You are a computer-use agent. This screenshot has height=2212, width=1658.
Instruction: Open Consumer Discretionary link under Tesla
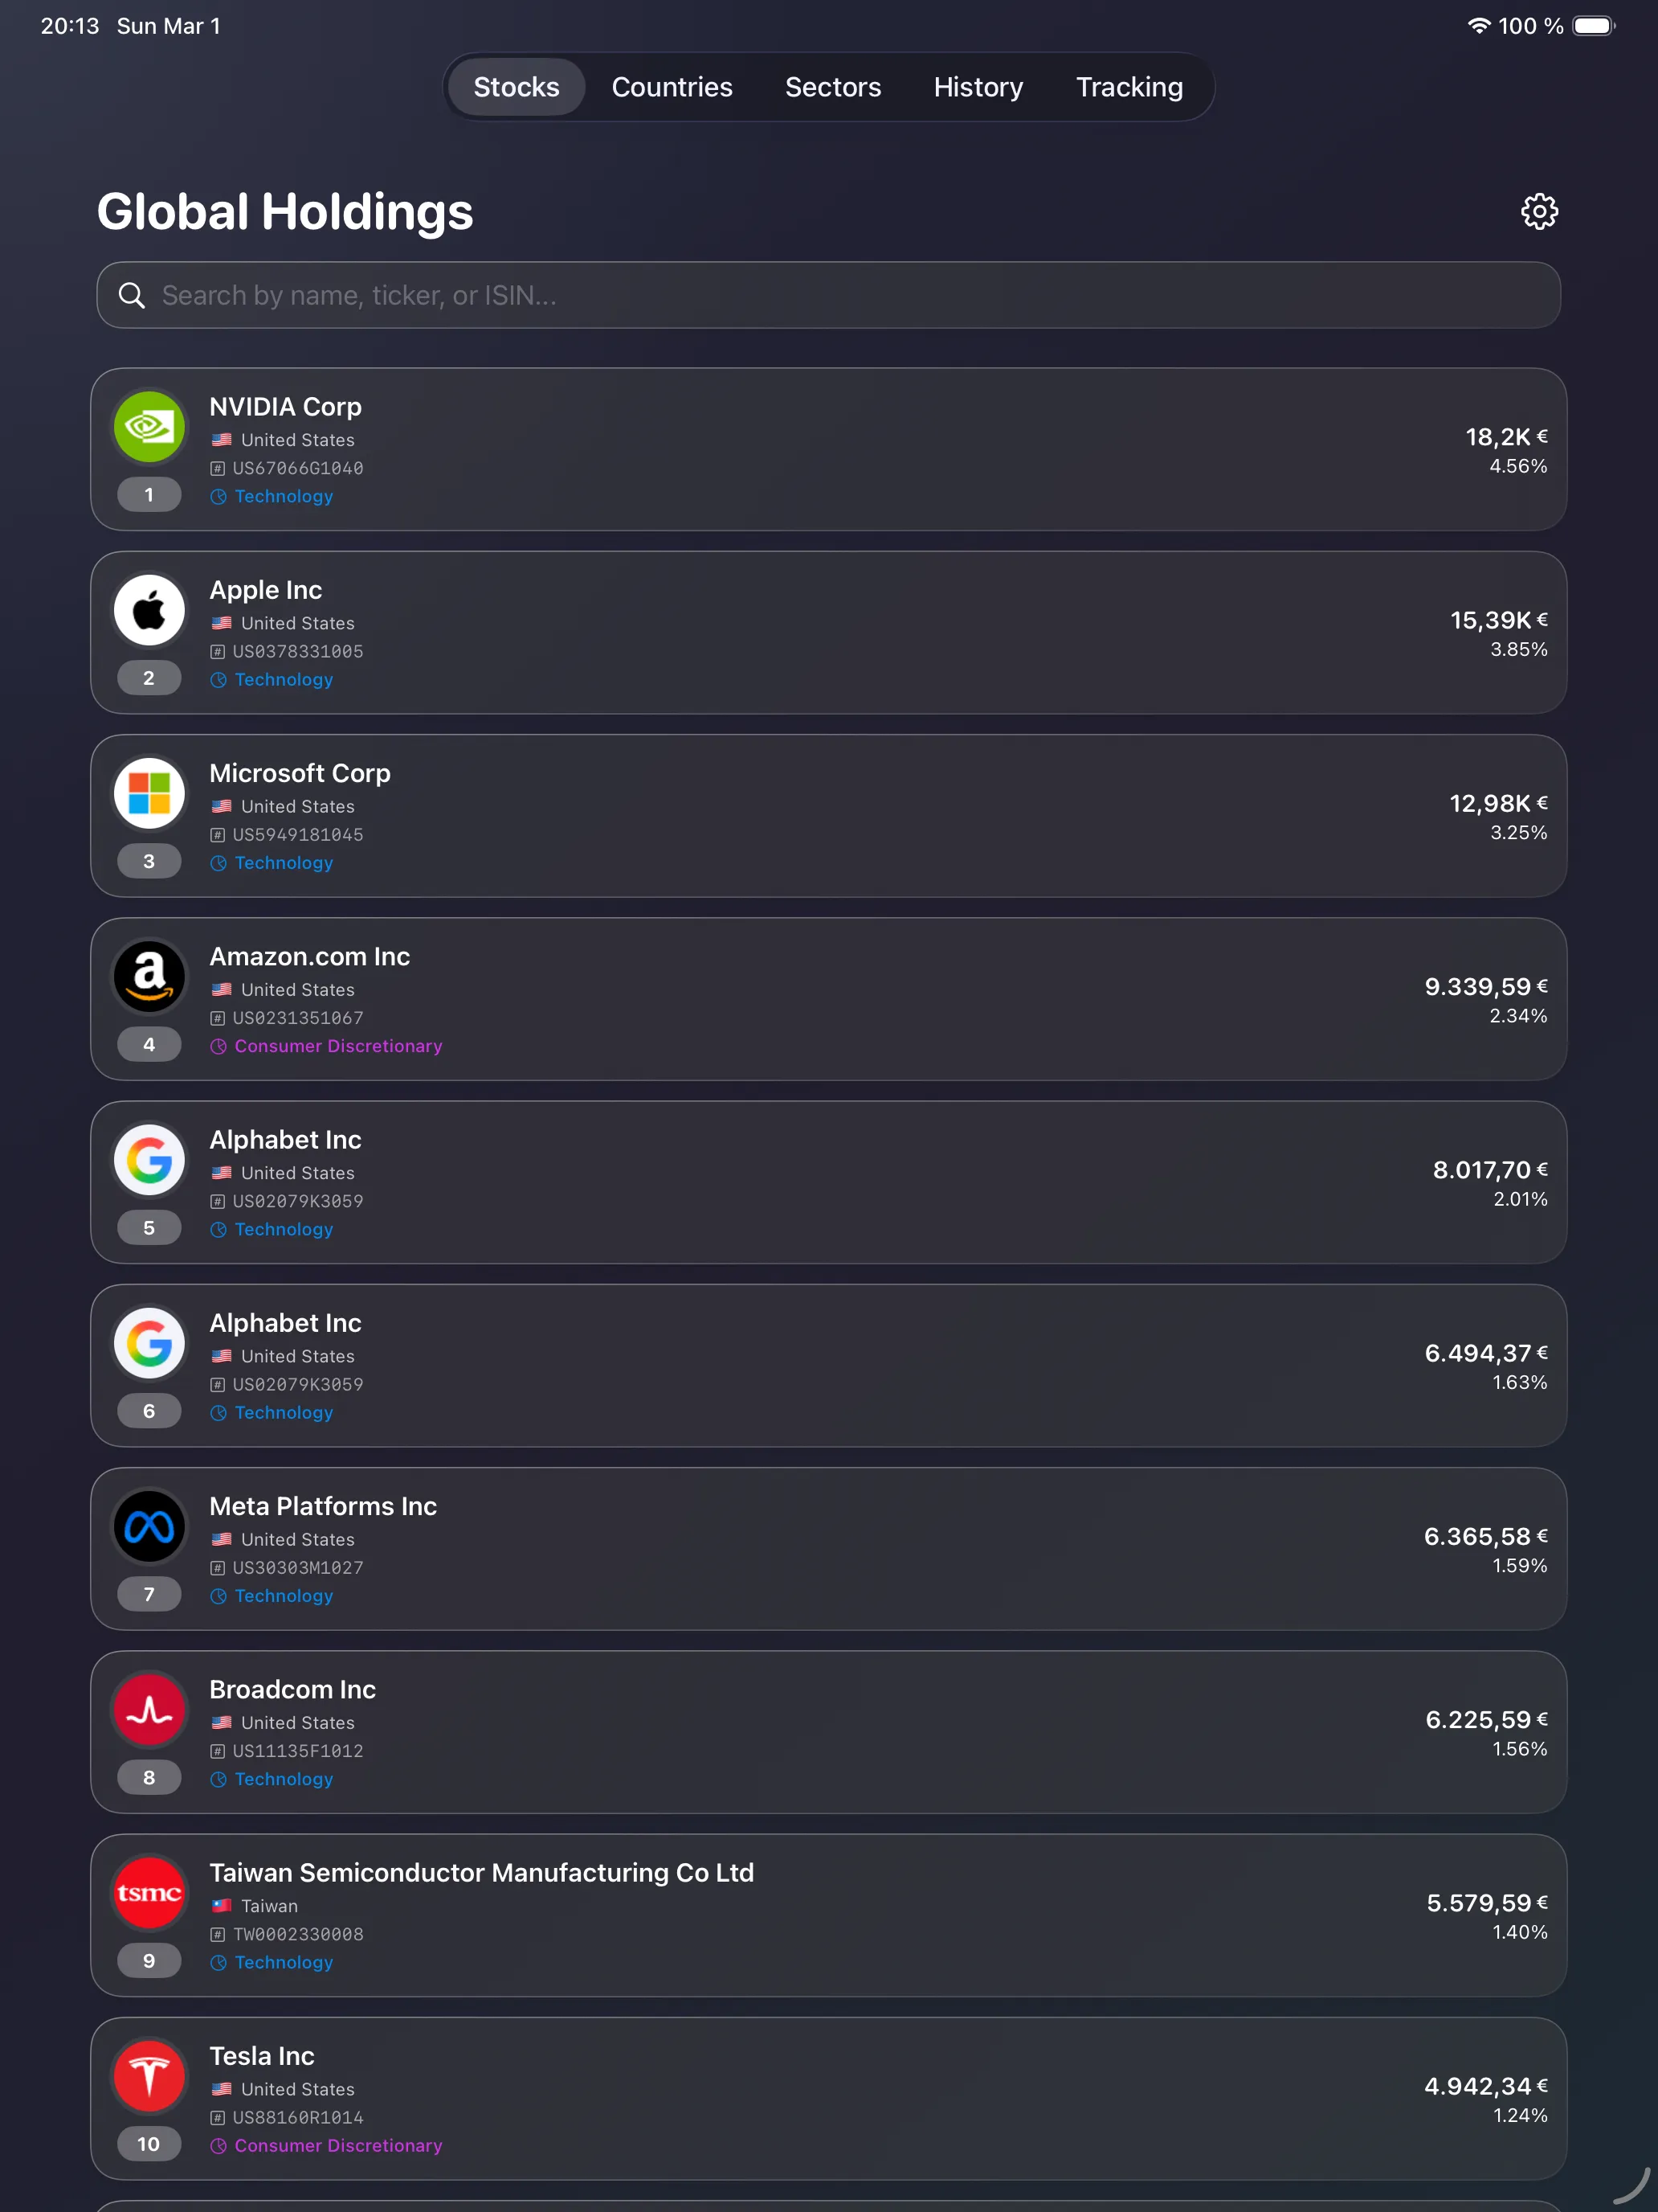click(338, 2145)
